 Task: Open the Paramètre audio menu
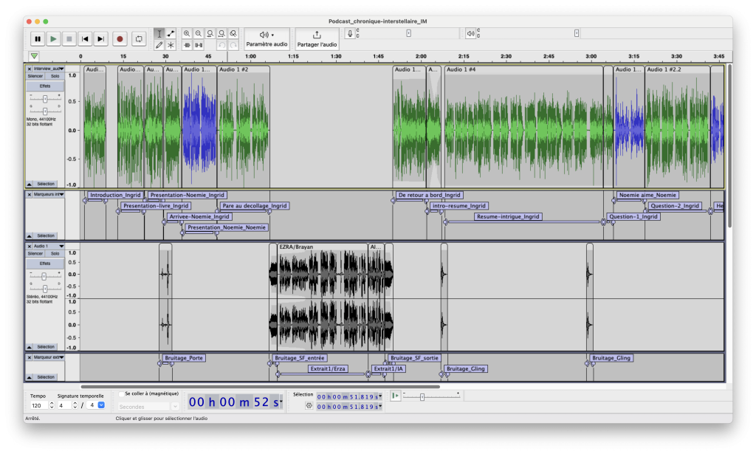(267, 39)
